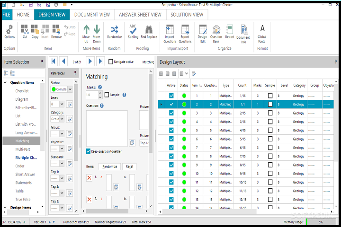Open the Status dropdown in References

70,89
